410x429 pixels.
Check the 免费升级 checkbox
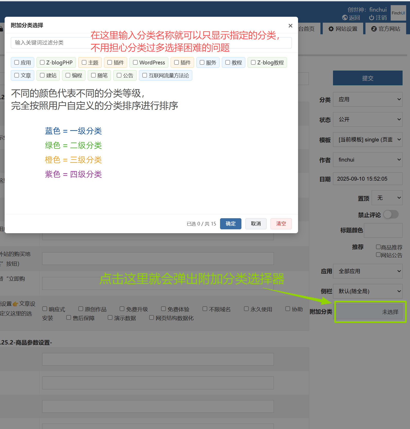click(x=122, y=309)
